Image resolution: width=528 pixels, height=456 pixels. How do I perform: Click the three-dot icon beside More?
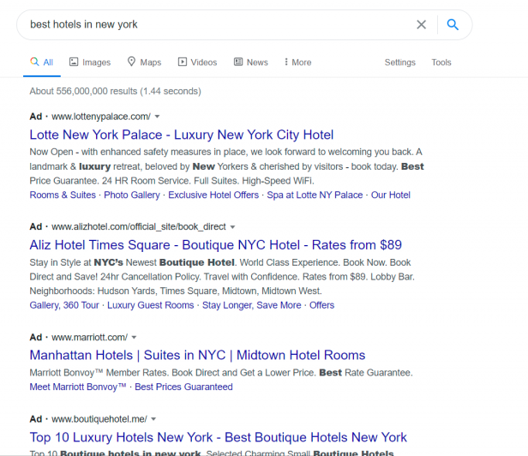(286, 62)
